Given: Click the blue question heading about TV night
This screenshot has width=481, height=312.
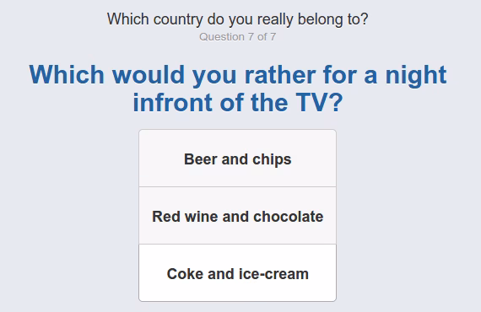Looking at the screenshot, I should click(238, 89).
